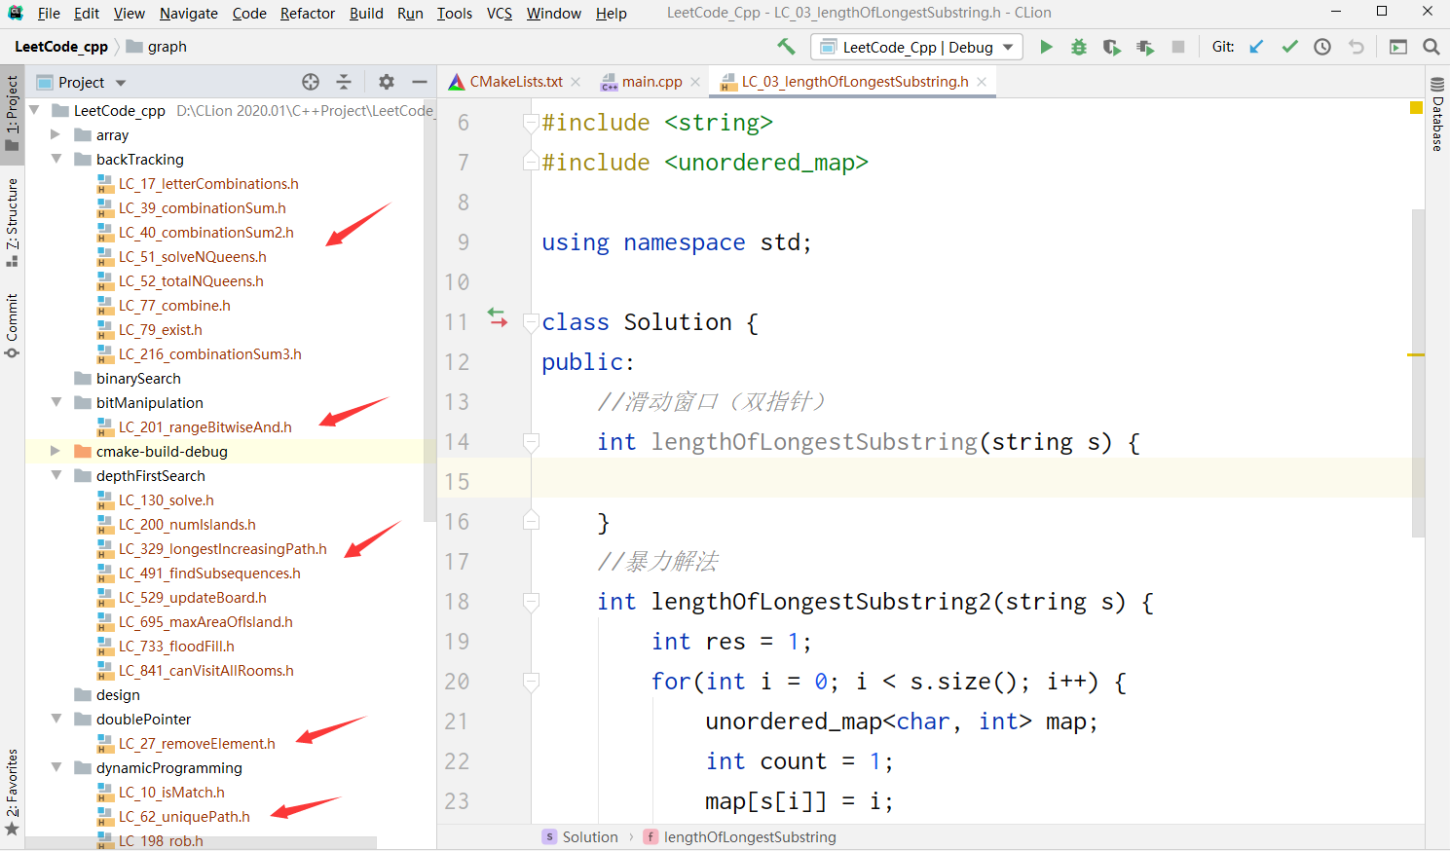This screenshot has height=851, width=1450.
Task: Click the Git rollback arrow icon
Action: point(1356,47)
